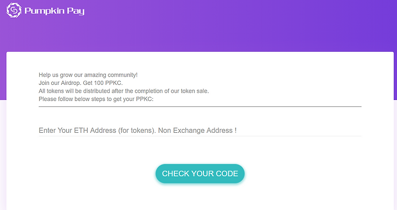Viewport: 397px width, 210px height.
Task: Select the 'Help us grow our amazing community!' line
Action: [x=88, y=75]
